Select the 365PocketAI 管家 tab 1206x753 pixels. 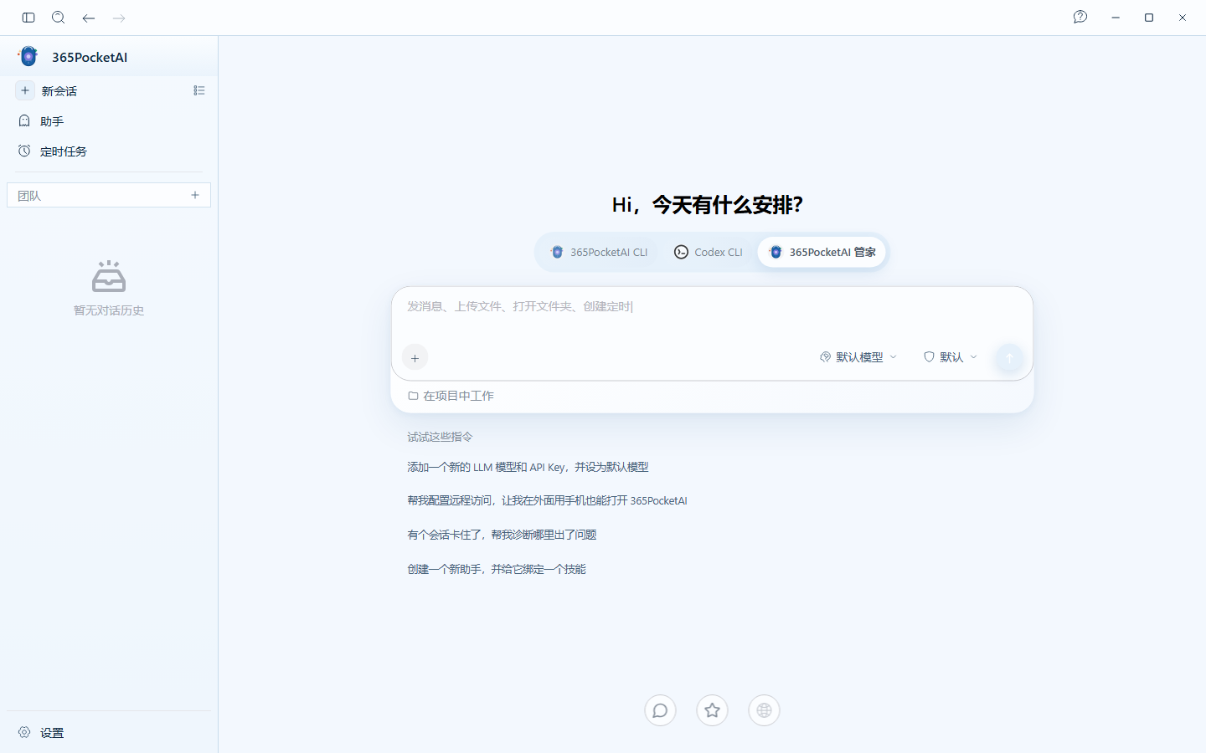[x=822, y=252]
